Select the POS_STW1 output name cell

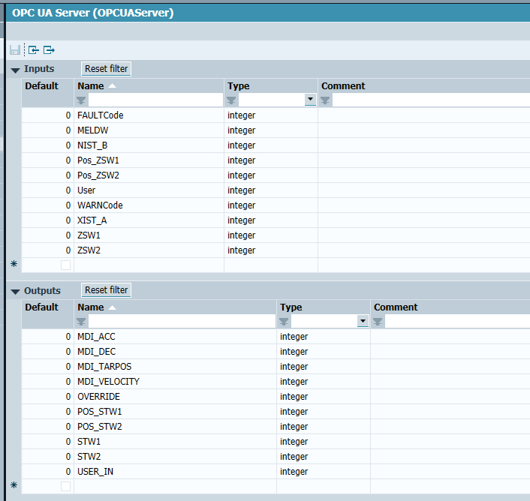coord(175,412)
